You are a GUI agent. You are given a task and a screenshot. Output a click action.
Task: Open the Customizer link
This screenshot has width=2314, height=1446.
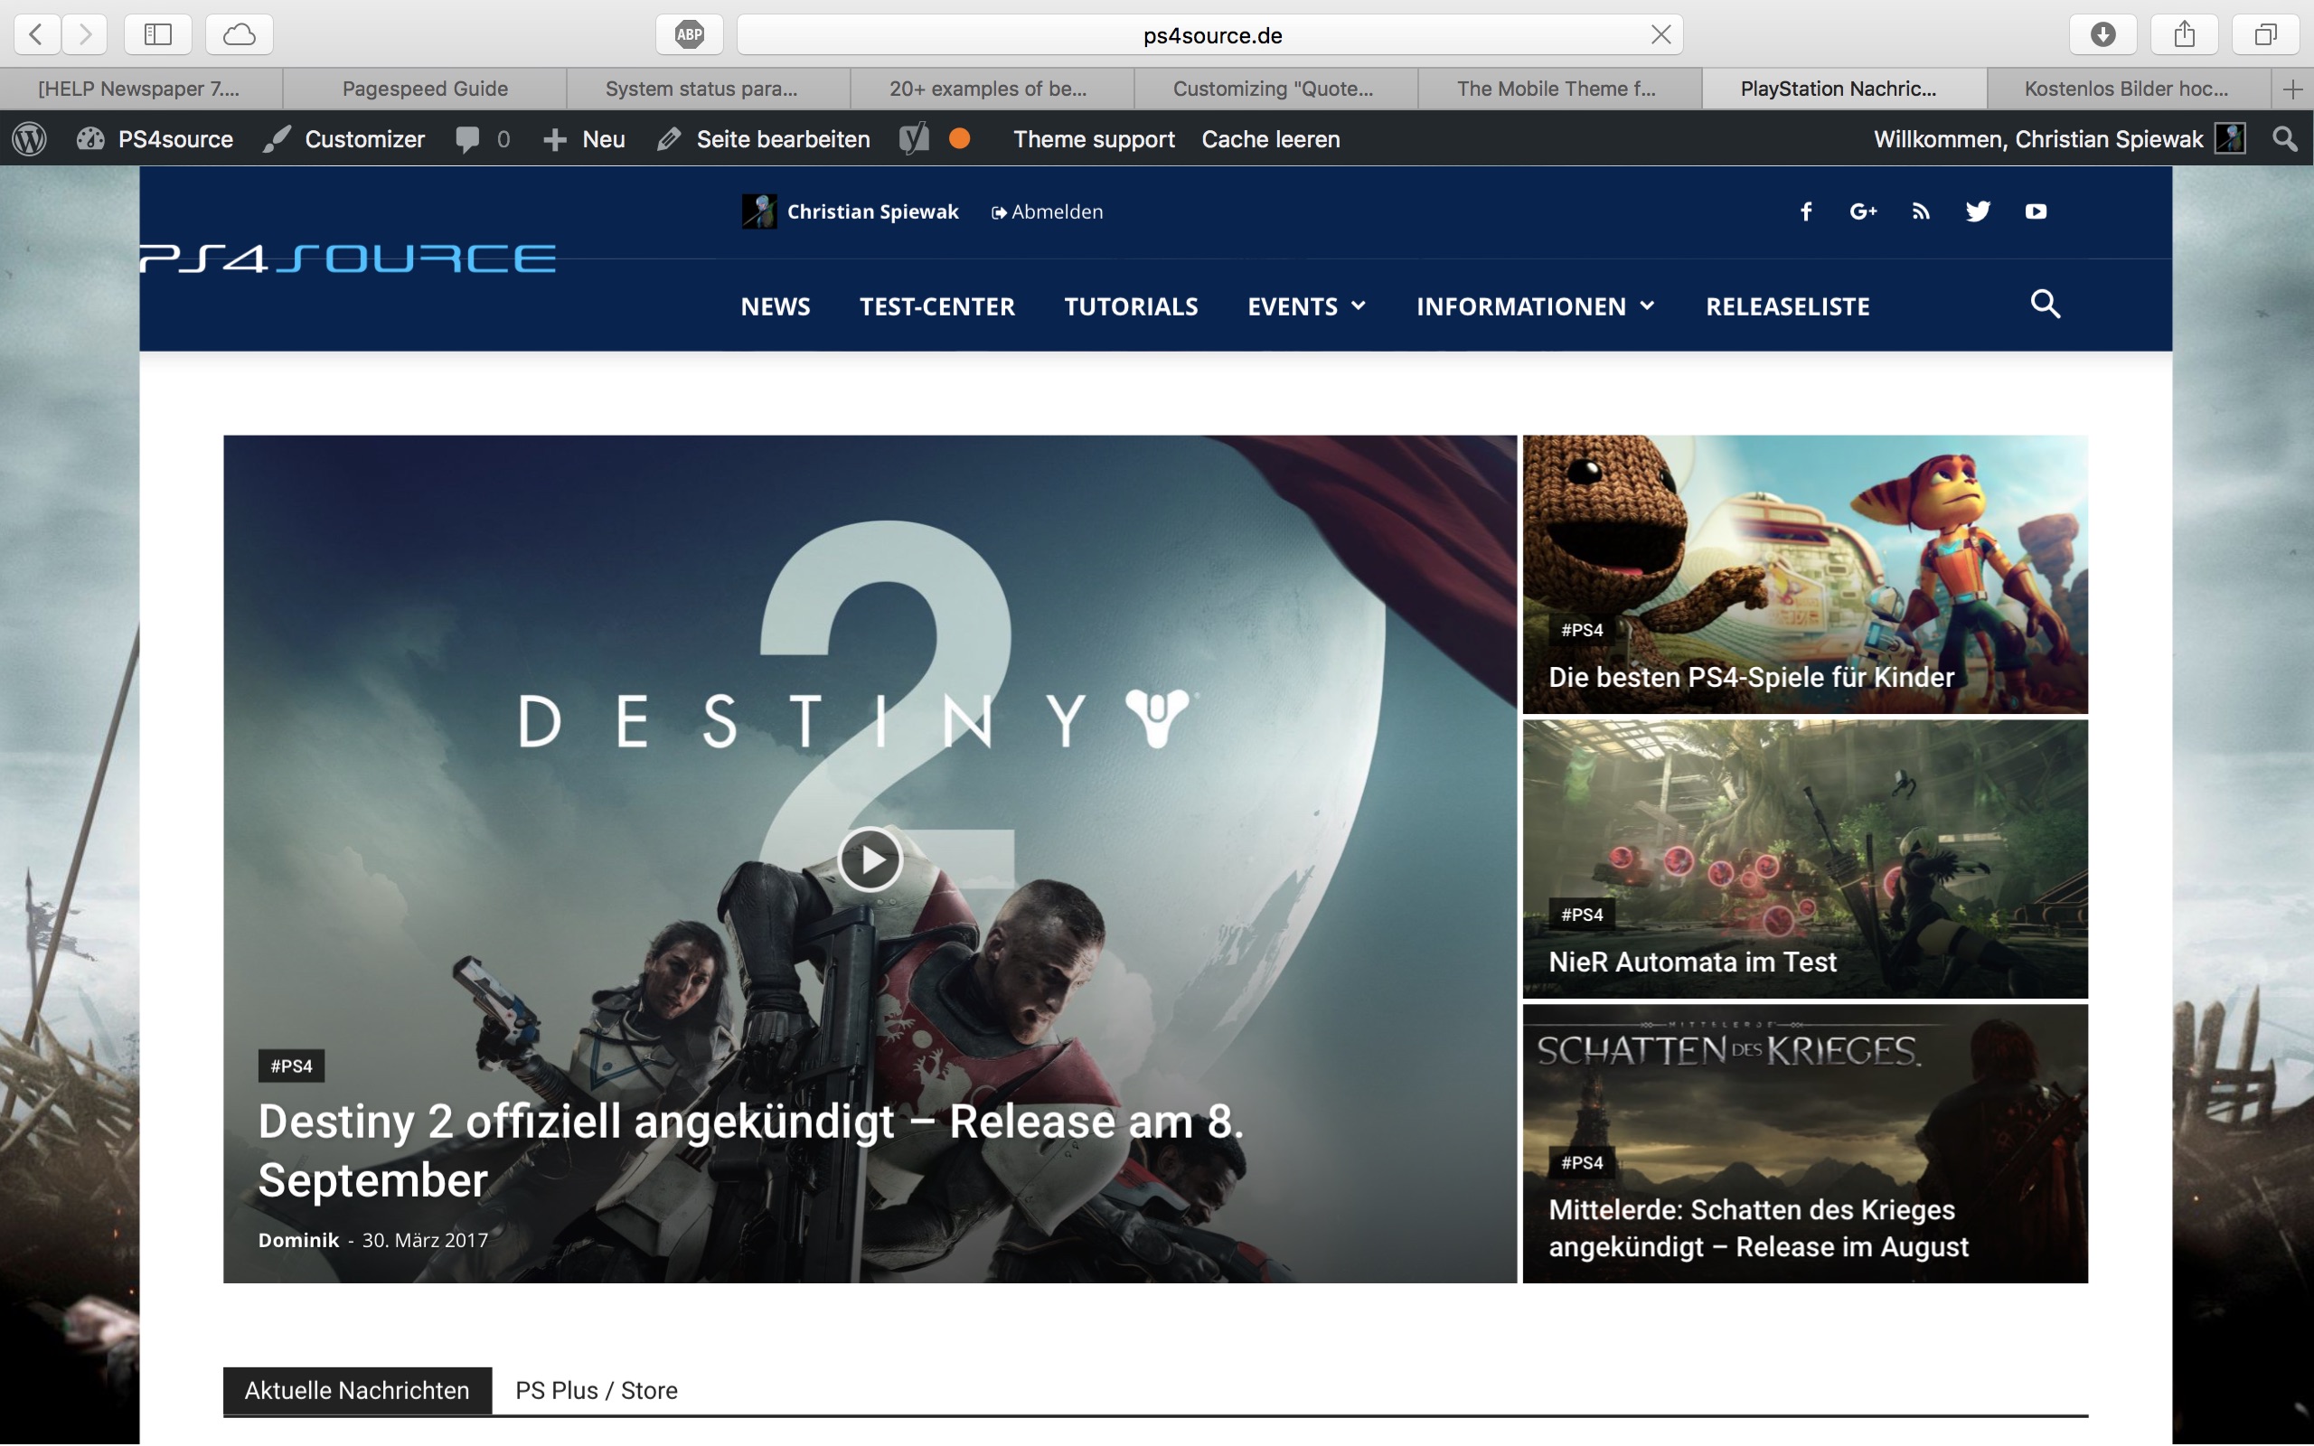click(x=345, y=139)
